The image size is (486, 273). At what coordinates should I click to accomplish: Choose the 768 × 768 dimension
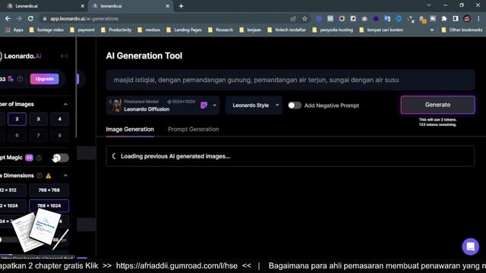tap(49, 190)
